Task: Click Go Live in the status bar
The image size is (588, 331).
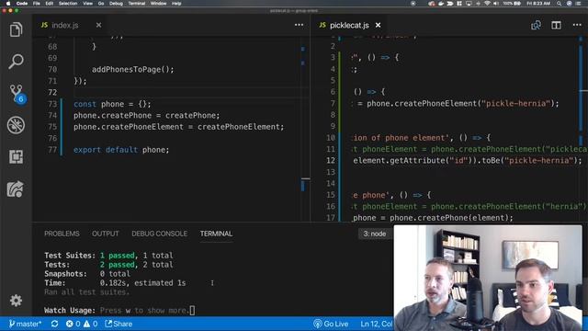Action: tap(331, 324)
